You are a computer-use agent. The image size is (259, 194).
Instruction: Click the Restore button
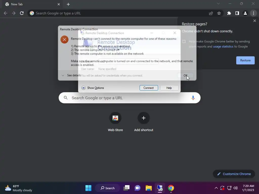tap(245, 60)
